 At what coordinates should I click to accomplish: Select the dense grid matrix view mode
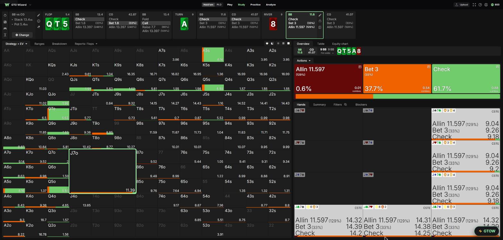(283, 44)
